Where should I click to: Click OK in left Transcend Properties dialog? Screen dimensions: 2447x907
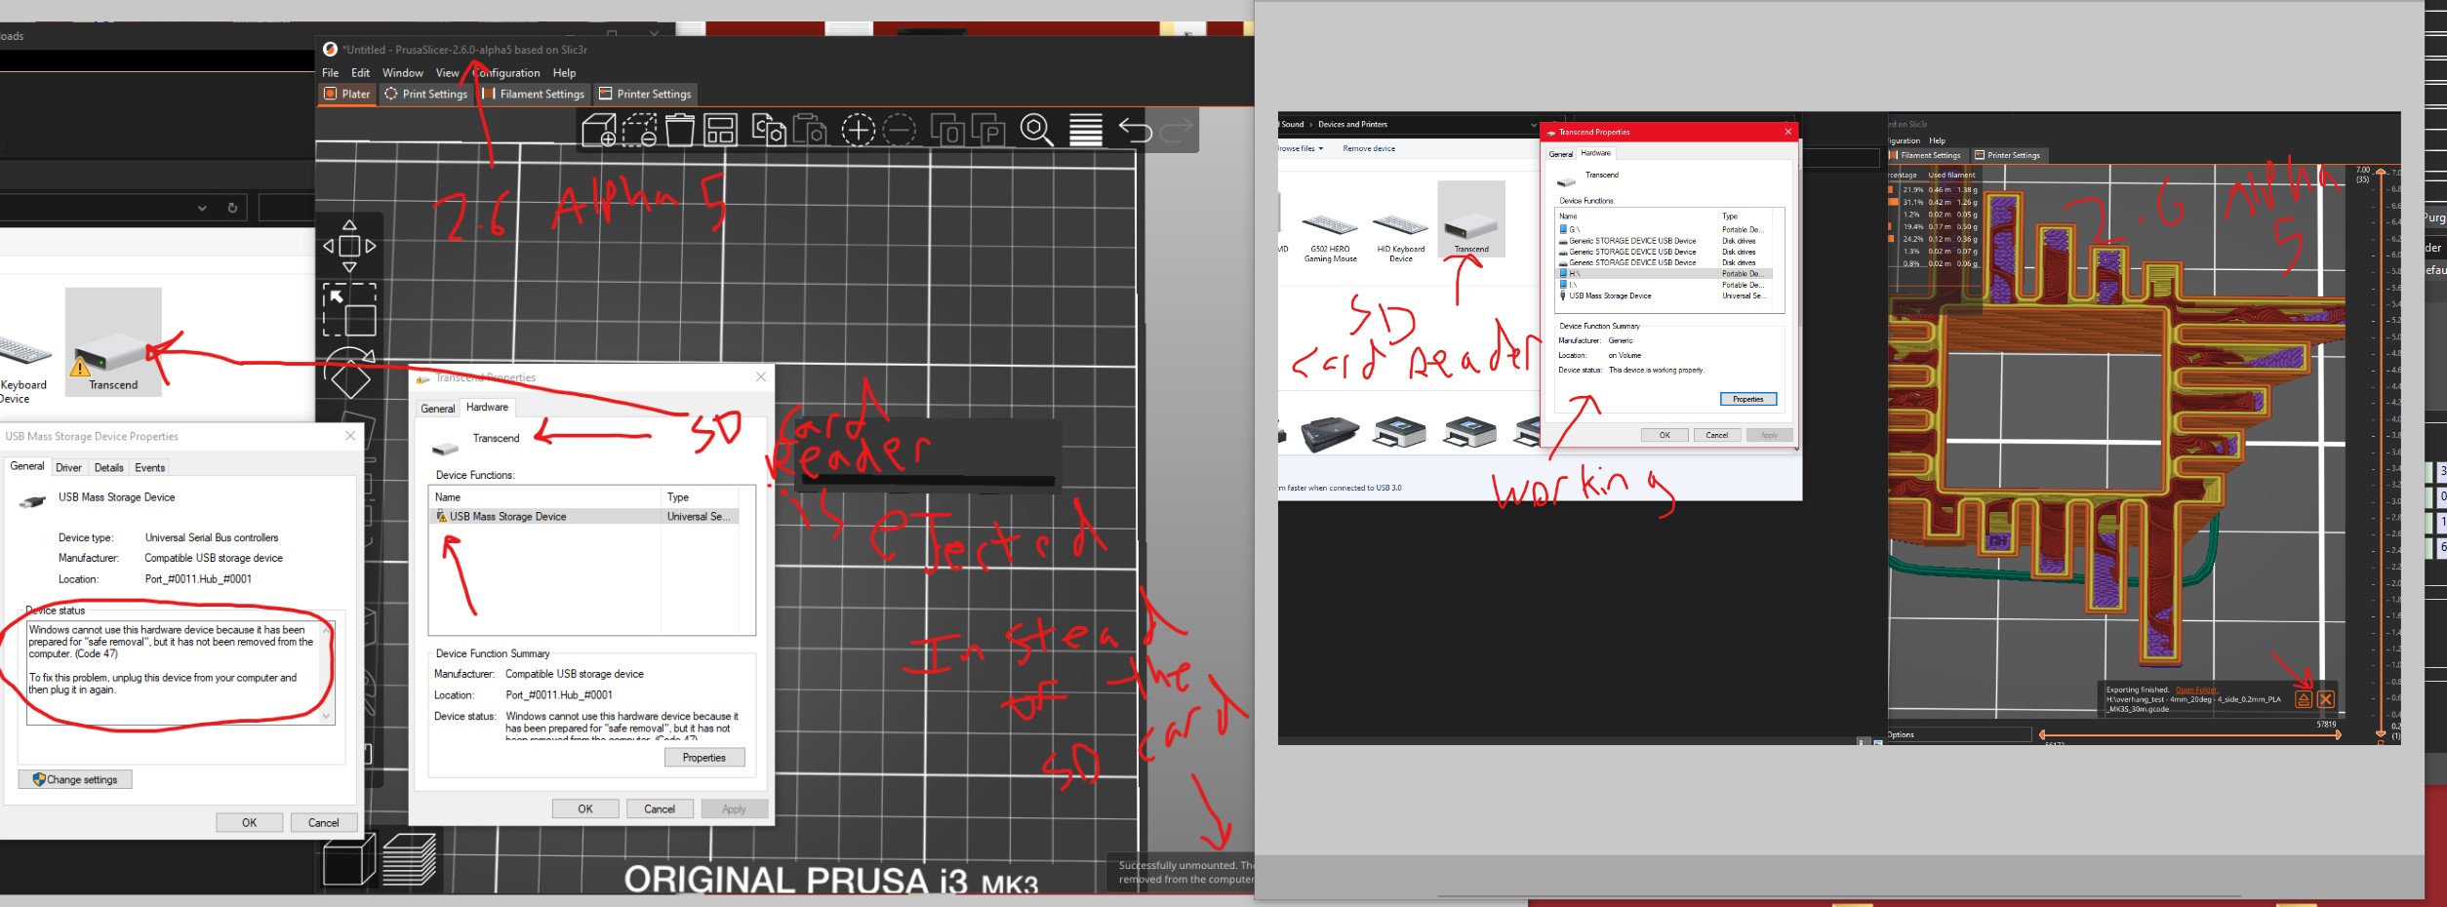click(585, 809)
